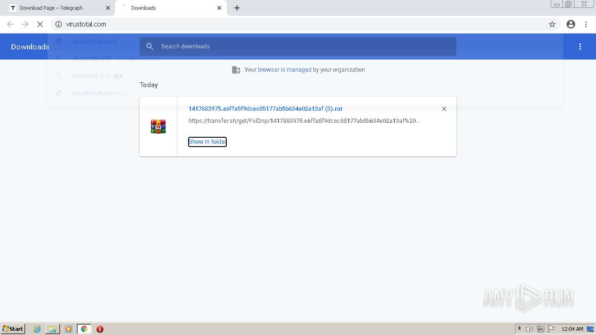596x335 pixels.
Task: Restore down the Chrome window
Action: (569, 4)
